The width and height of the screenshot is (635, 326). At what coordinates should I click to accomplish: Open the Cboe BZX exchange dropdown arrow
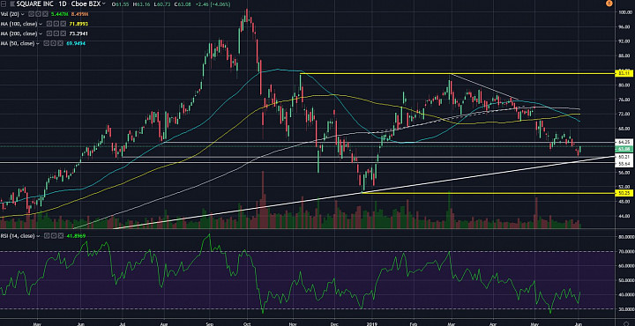point(104,4)
